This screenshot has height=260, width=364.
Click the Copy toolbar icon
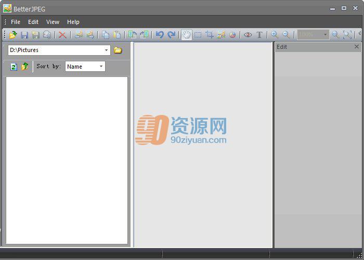106,35
